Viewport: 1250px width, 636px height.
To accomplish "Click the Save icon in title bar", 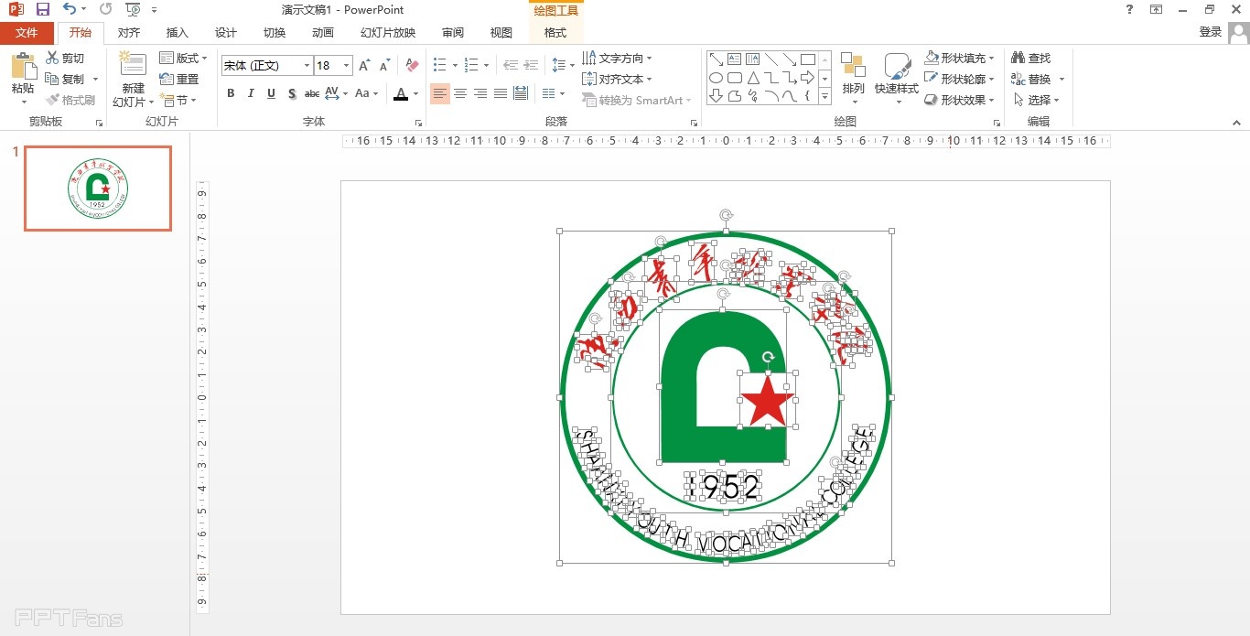I will tap(43, 9).
